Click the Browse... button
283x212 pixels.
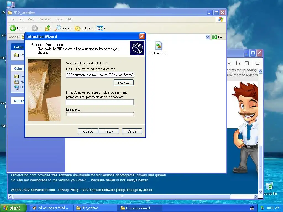(x=124, y=82)
